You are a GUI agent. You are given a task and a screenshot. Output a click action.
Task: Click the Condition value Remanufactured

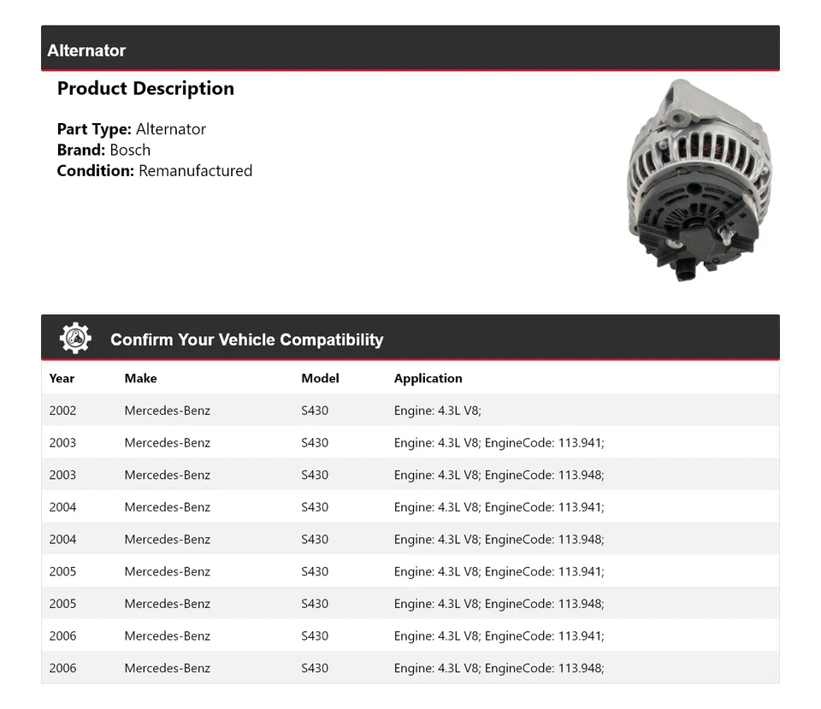coord(196,170)
